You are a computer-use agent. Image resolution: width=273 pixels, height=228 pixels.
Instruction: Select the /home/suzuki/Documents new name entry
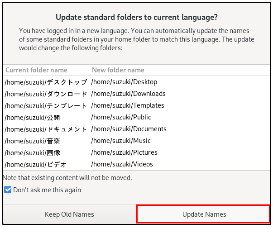click(129, 129)
